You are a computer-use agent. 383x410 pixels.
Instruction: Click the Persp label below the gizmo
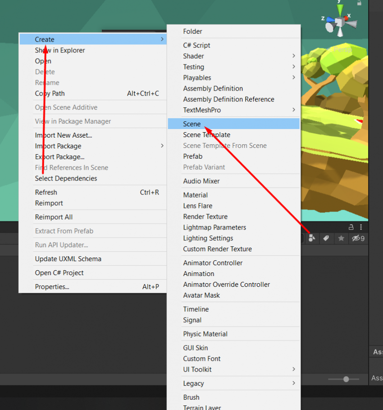click(342, 50)
